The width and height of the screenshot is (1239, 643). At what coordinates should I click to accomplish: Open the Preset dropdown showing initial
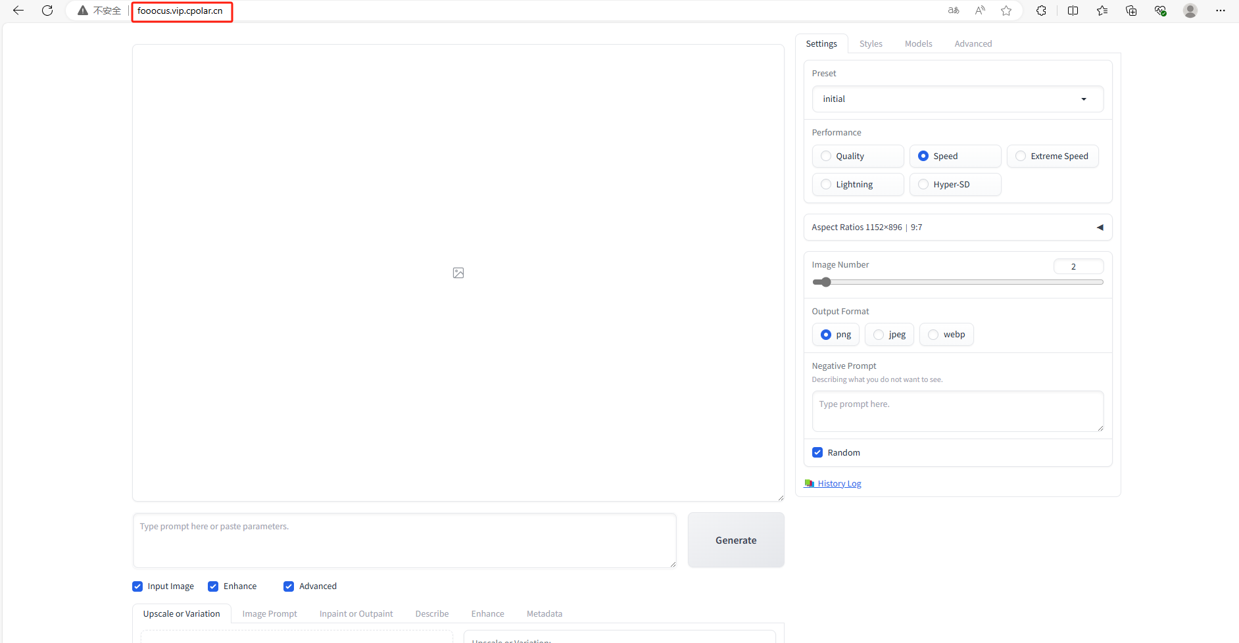[x=958, y=99]
